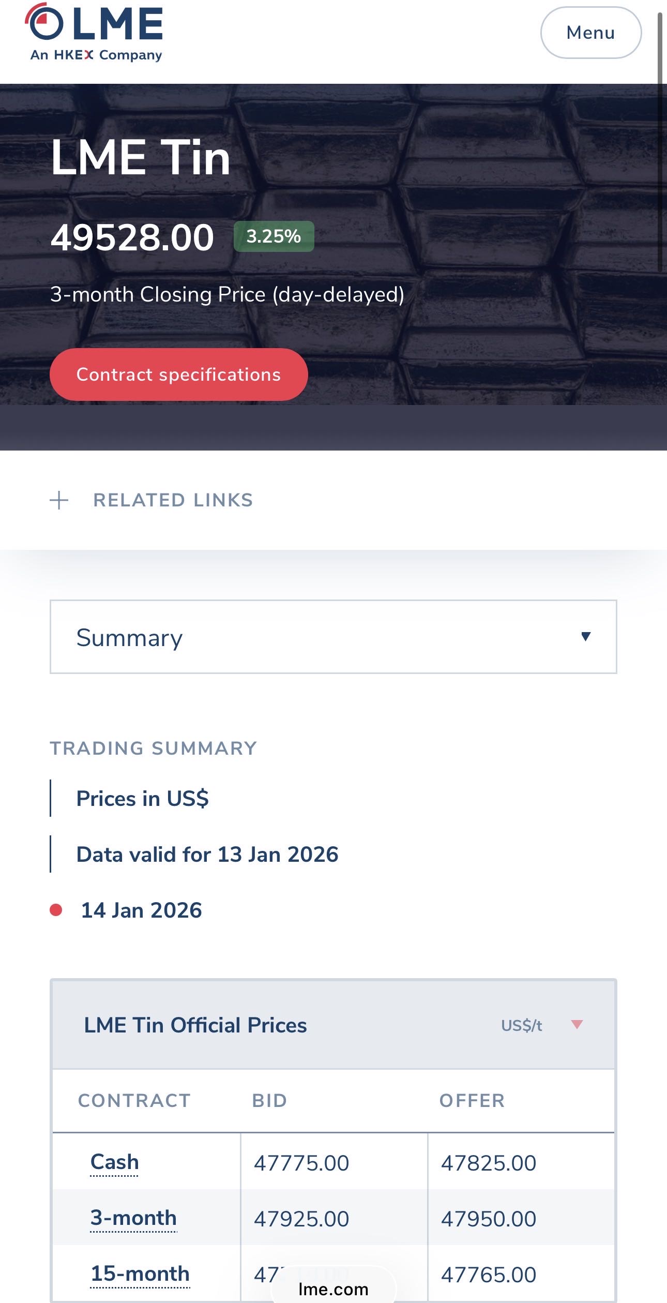Viewport: 667px width, 1303px height.
Task: Click the Data valid for 13 Jan 2026 text
Action: pyautogui.click(x=207, y=855)
